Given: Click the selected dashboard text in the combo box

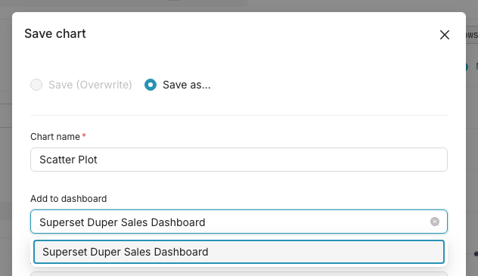Looking at the screenshot, I should (x=123, y=222).
